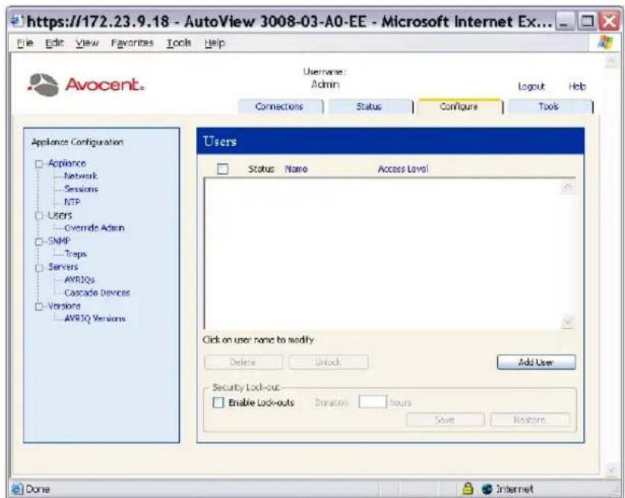This screenshot has width=625, height=498.
Task: Click the lock-out Duration hours field
Action: point(373,402)
